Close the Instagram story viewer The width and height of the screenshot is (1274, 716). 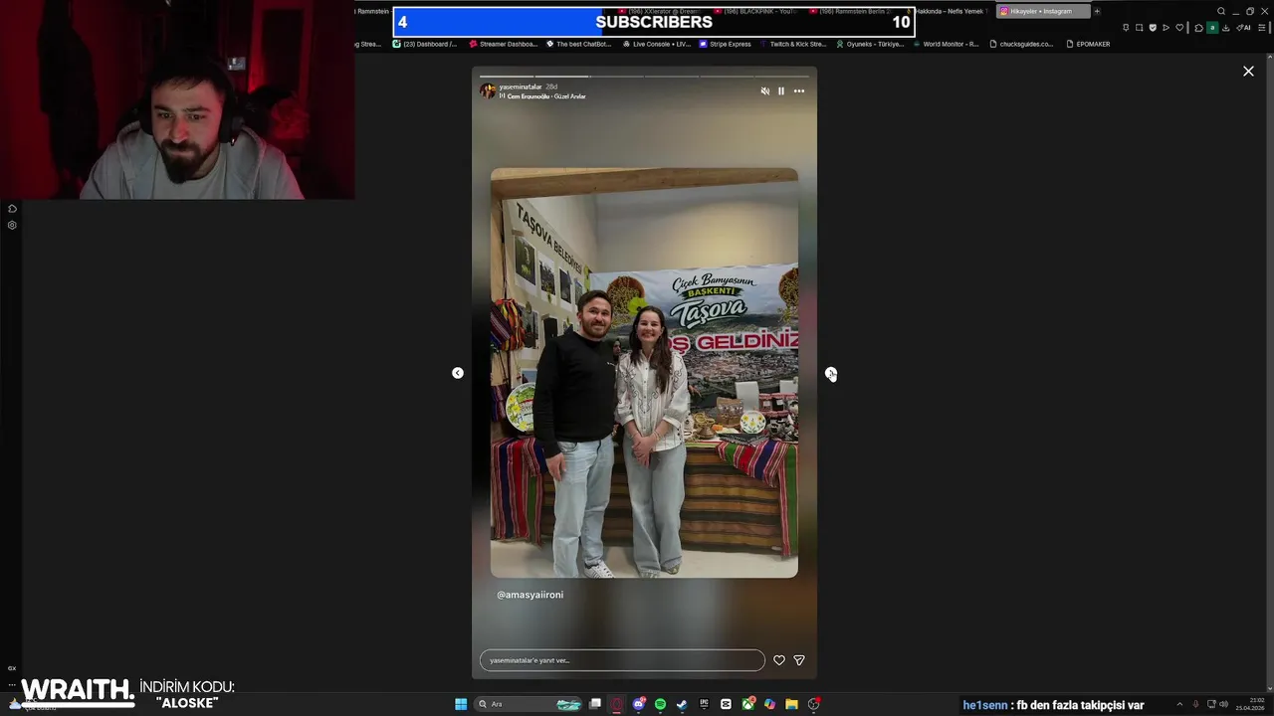[x=1248, y=71]
